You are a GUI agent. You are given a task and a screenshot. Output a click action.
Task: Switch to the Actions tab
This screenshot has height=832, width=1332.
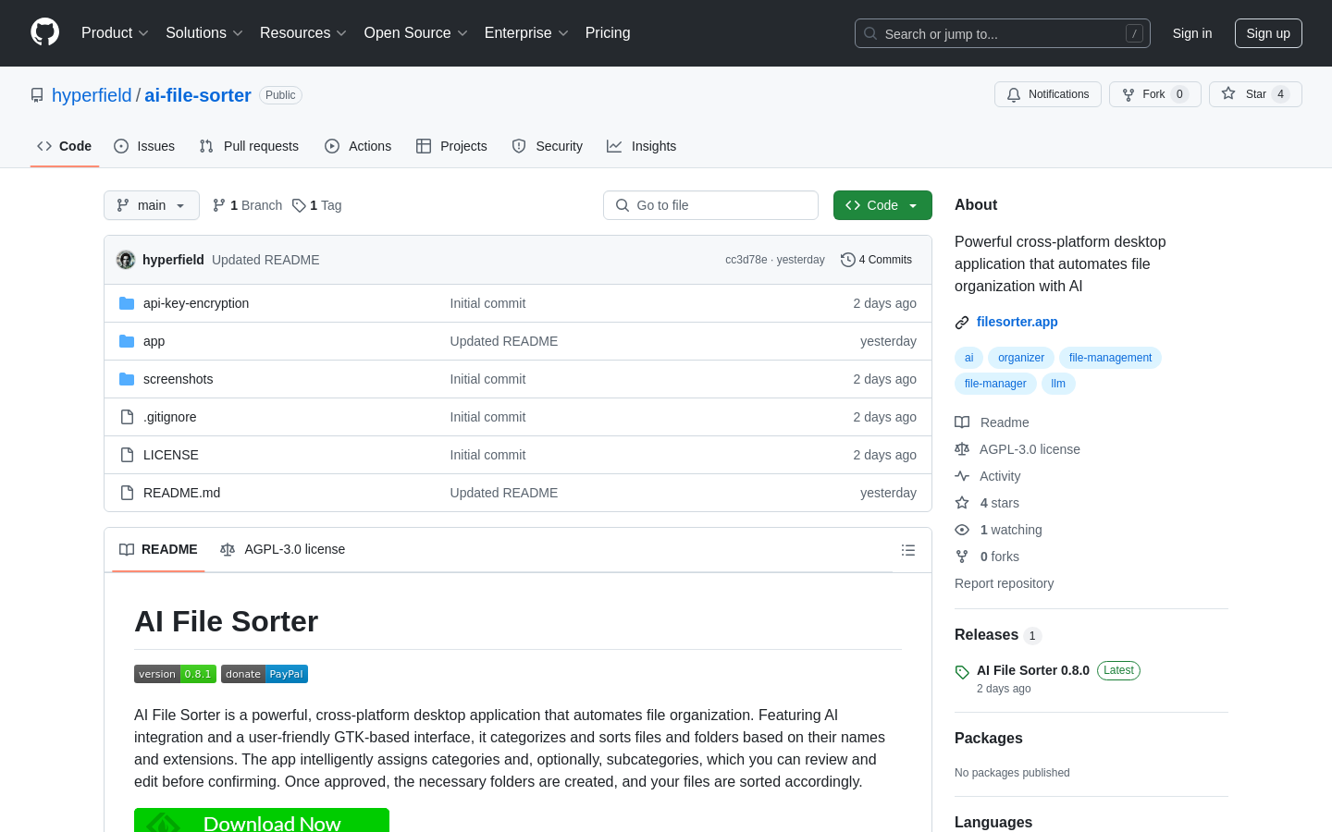coord(358,146)
